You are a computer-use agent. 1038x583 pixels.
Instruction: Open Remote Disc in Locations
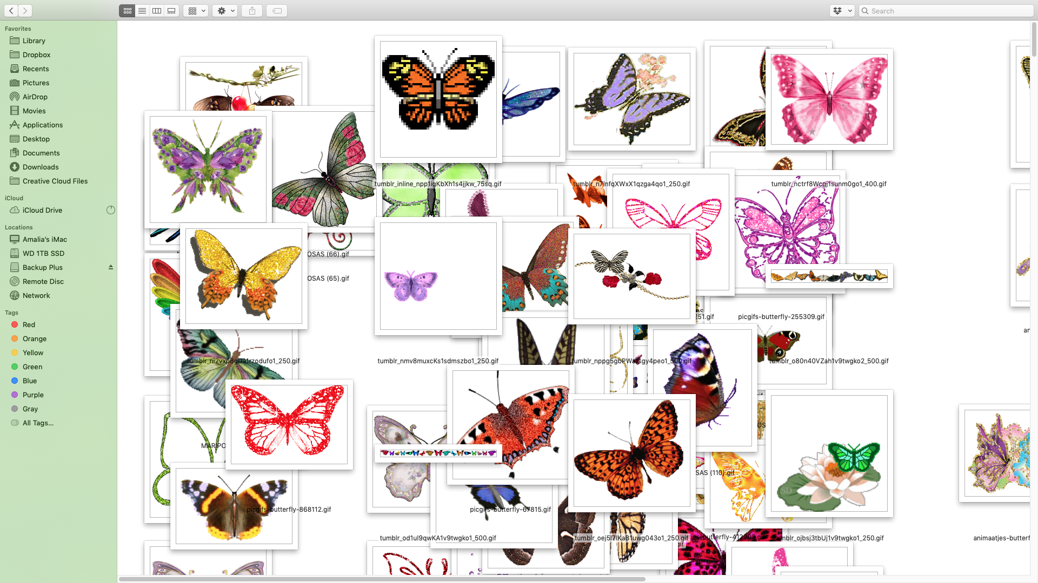pyautogui.click(x=43, y=281)
